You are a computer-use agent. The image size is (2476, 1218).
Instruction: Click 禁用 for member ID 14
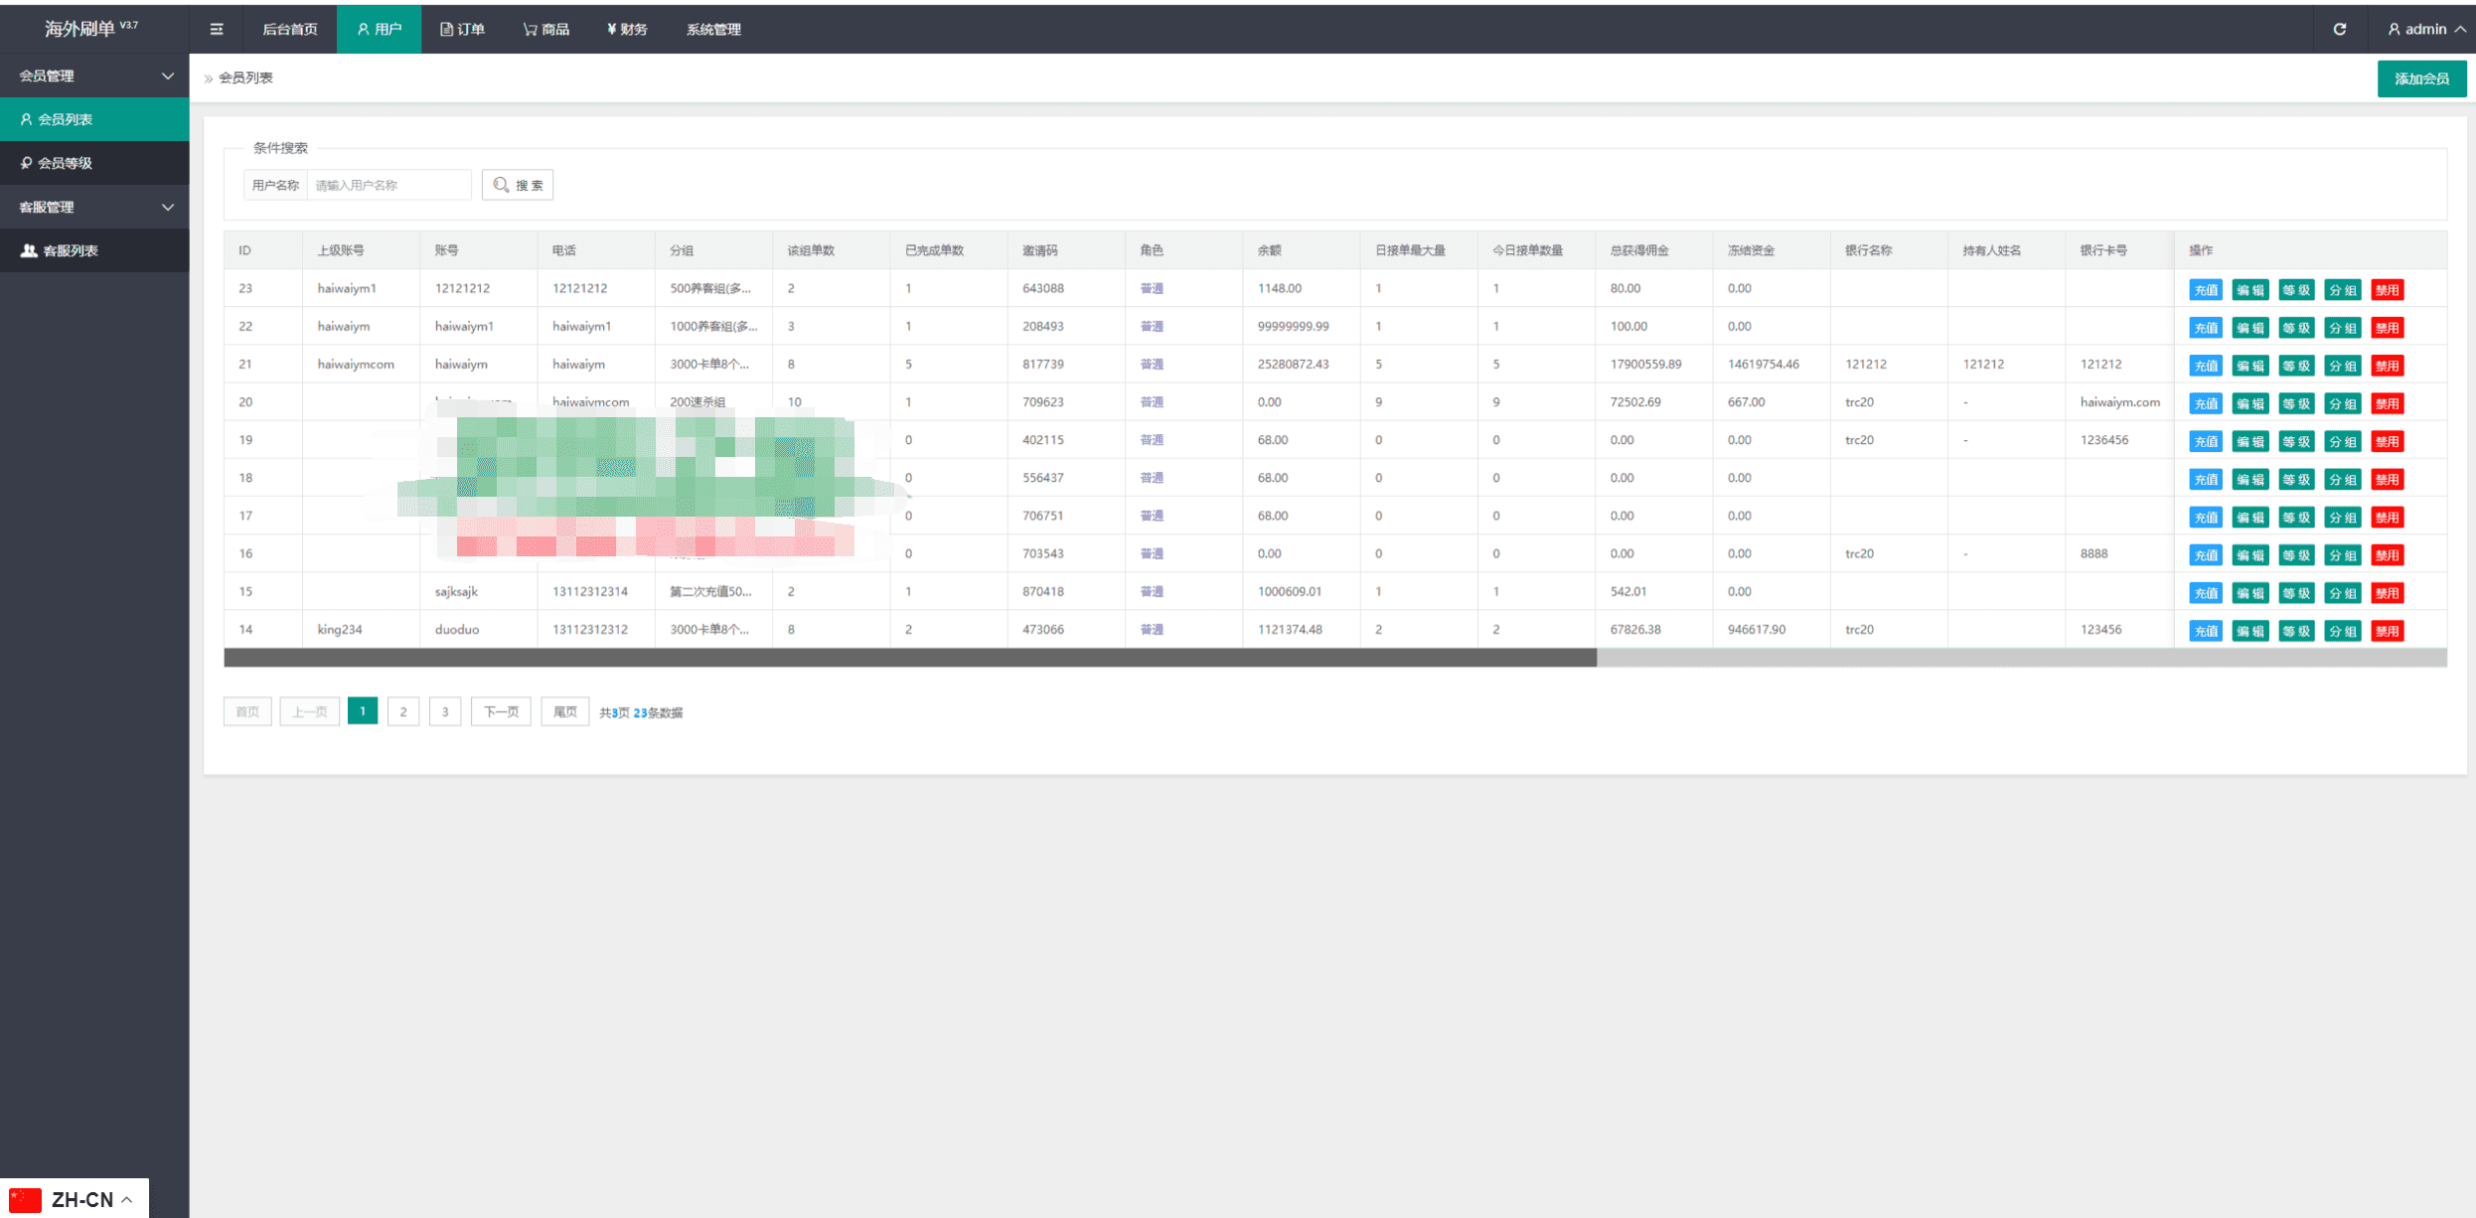click(2387, 631)
